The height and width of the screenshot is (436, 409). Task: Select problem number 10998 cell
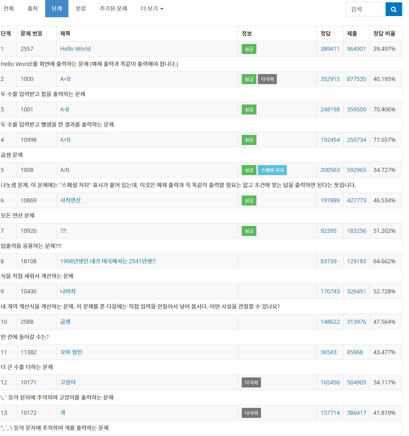point(37,140)
